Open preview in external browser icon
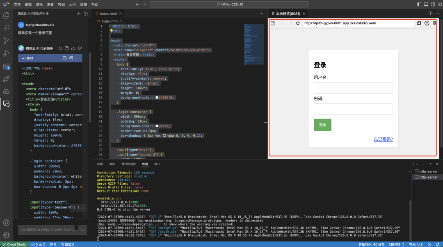 [273, 23]
